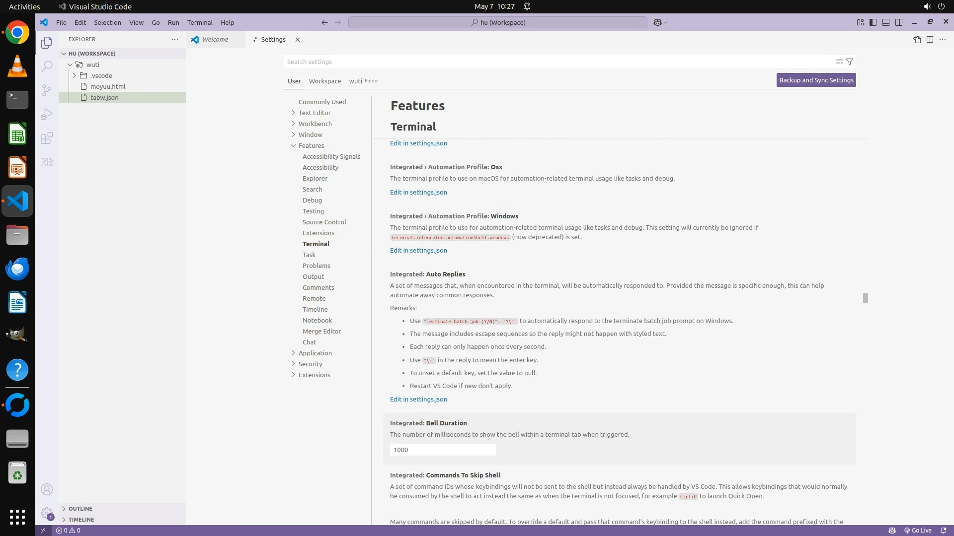Image resolution: width=954 pixels, height=536 pixels.
Task: Click the settings filter funnel icon
Action: point(850,62)
